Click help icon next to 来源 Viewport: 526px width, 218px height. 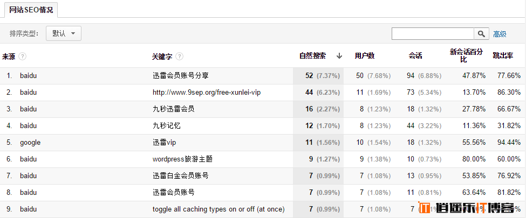(x=23, y=56)
